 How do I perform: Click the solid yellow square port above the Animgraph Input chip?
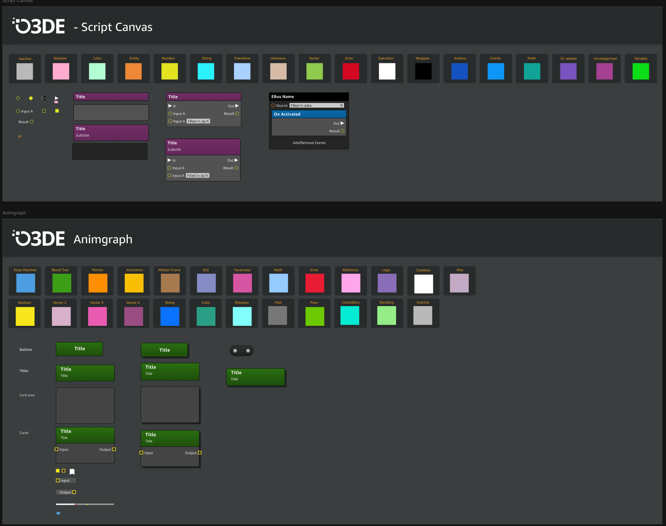coord(58,471)
